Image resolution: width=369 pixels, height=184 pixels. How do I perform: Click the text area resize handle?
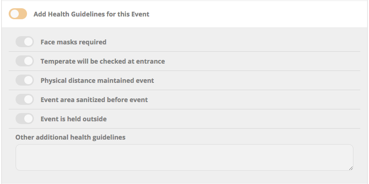(351, 168)
